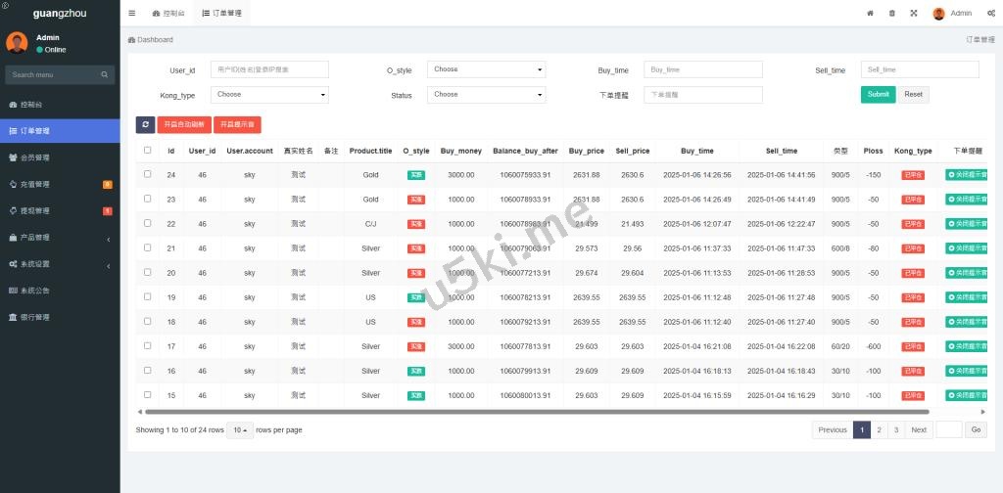1003x493 pixels.
Task: Click the trash icon in top bar
Action: 891,14
